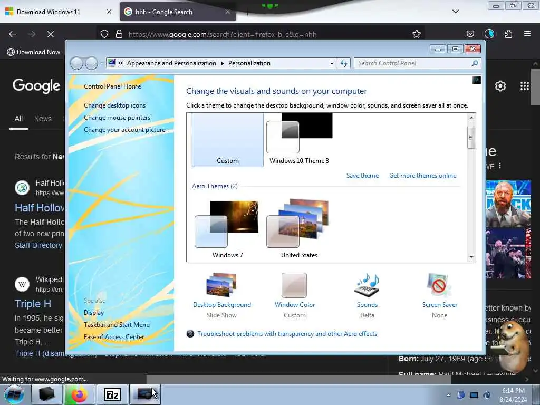This screenshot has width=540, height=405.
Task: Click in the Search Control Panel field
Action: tap(412, 63)
